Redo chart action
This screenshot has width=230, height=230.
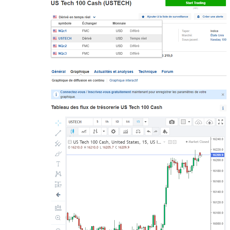click(155, 131)
